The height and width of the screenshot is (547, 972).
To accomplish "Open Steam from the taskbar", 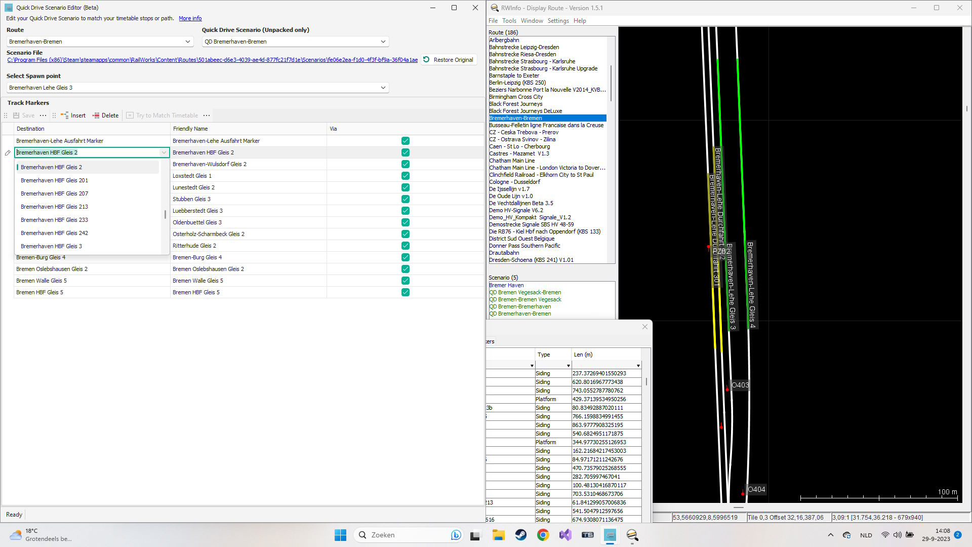I will 520,535.
